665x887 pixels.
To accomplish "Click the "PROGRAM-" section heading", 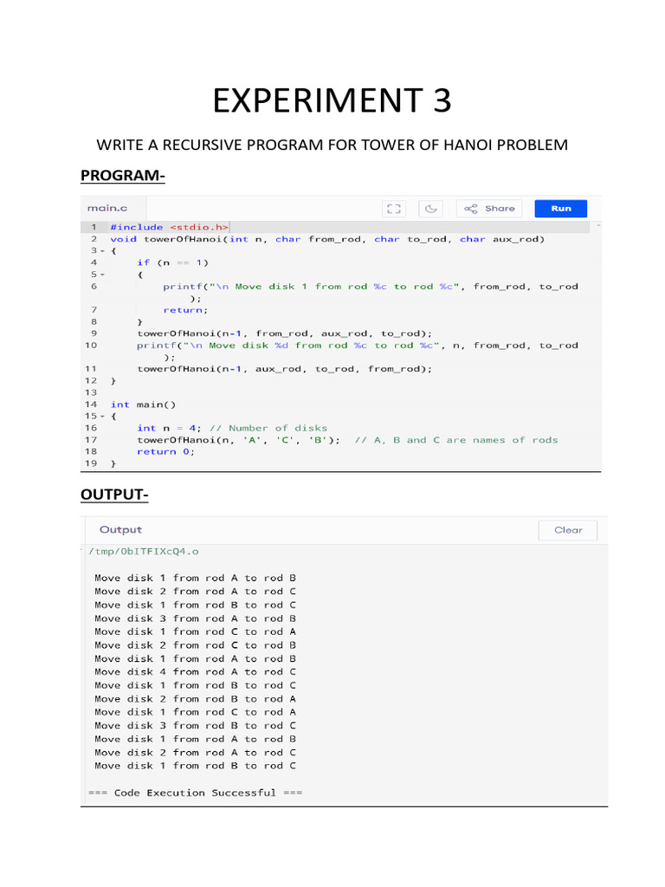I will [x=123, y=175].
